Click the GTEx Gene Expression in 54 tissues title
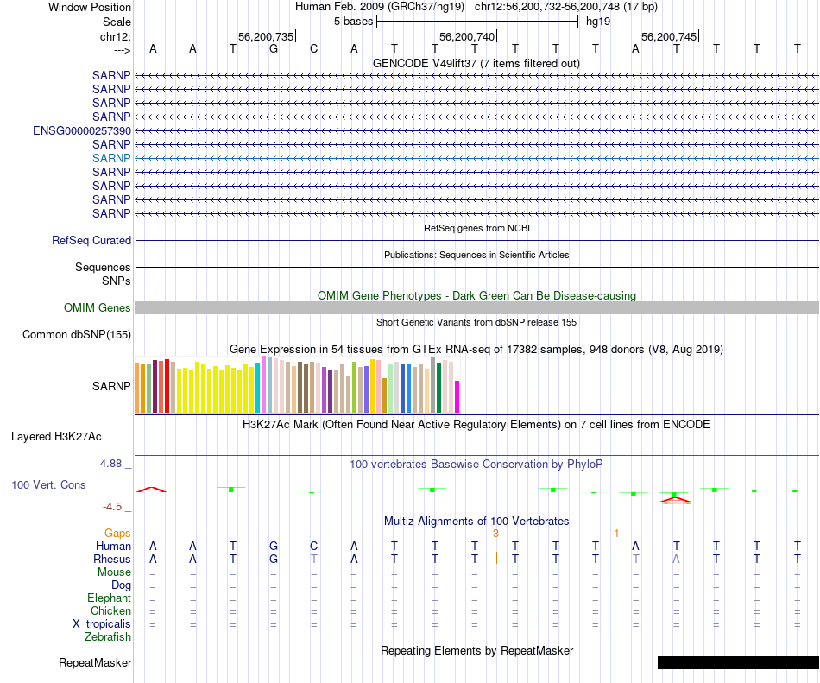The width and height of the screenshot is (820, 683). (x=476, y=350)
